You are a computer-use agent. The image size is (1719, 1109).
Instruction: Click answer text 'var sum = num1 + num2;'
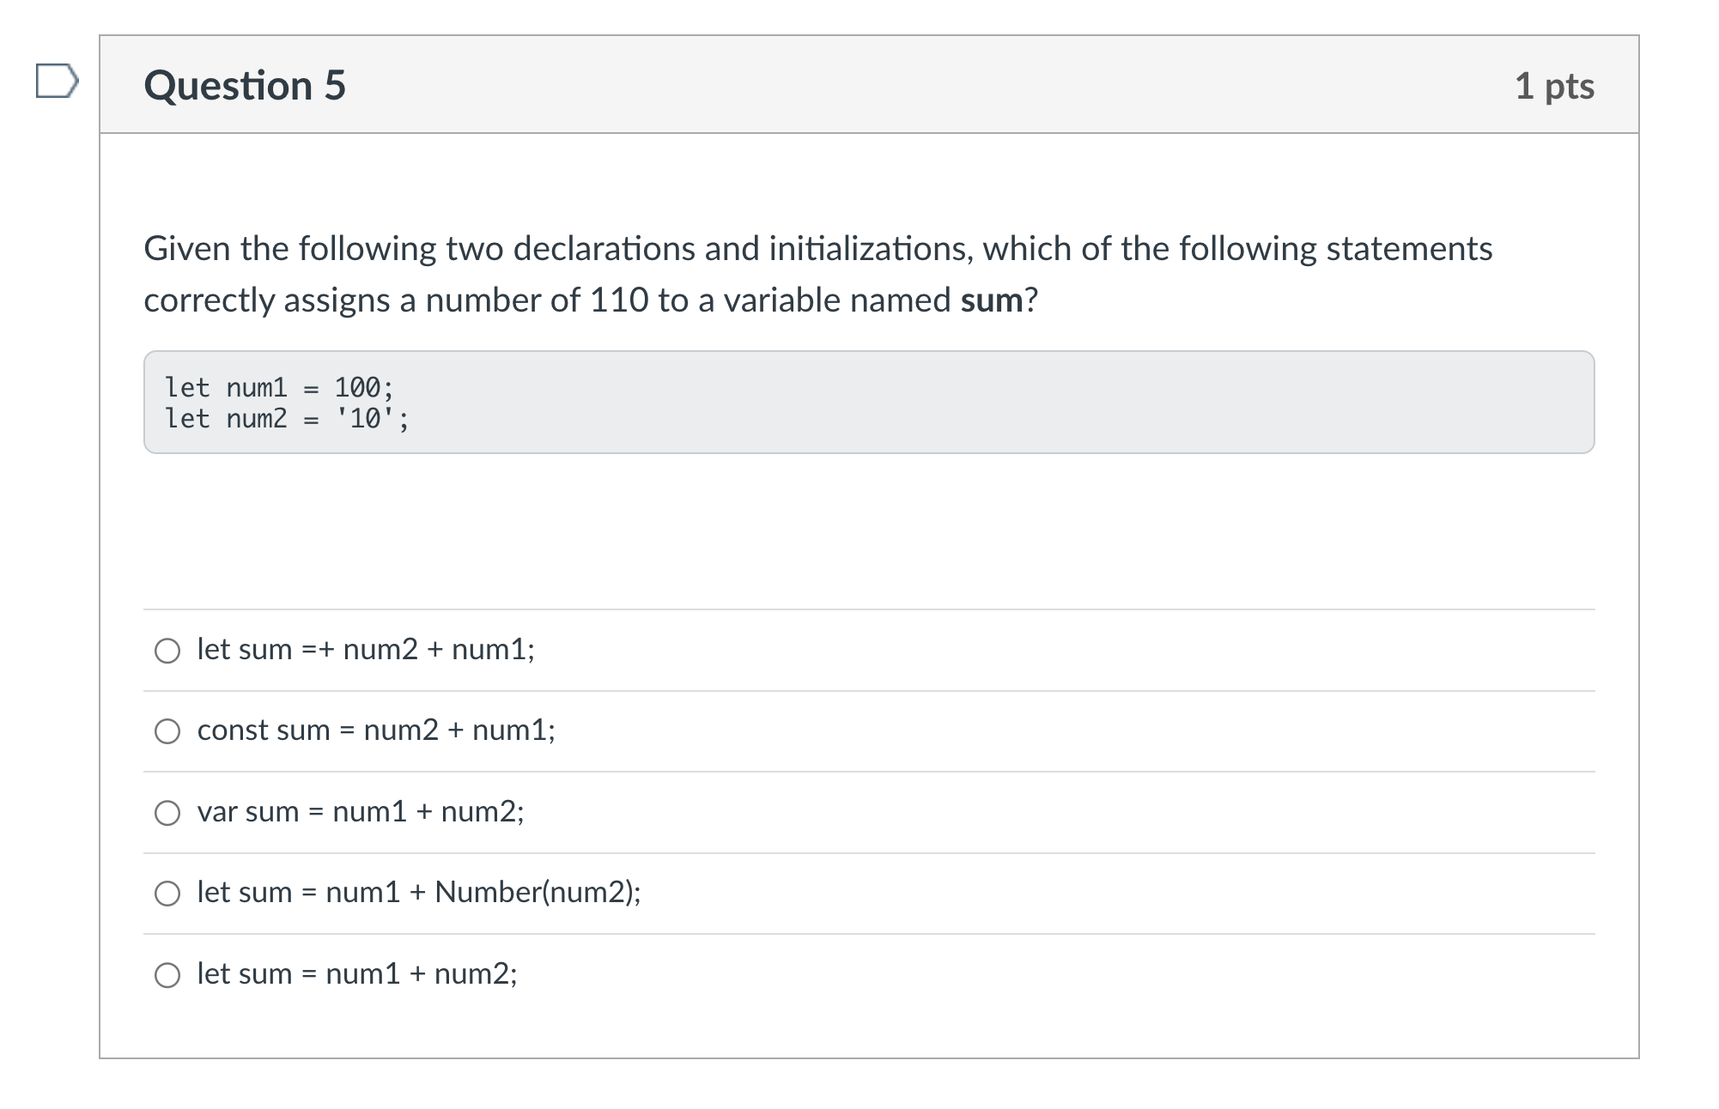361,811
